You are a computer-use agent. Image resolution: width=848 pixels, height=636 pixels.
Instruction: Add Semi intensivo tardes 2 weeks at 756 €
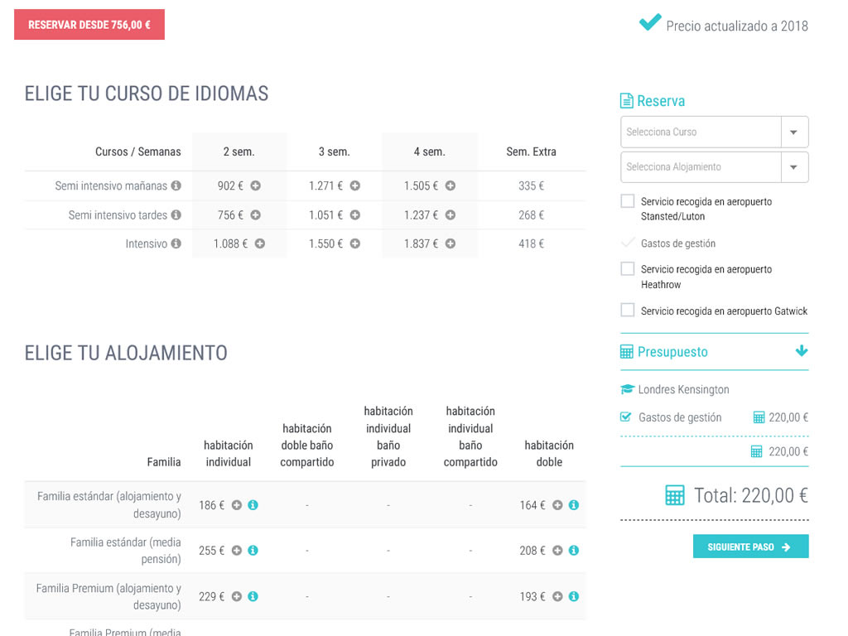click(255, 215)
